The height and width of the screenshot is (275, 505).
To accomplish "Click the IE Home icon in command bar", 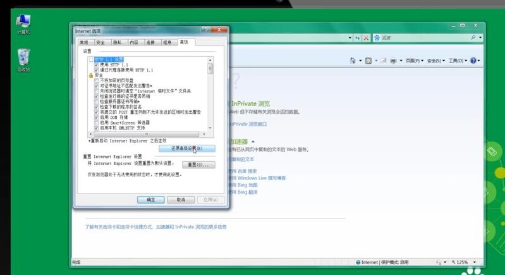I will tap(353, 61).
